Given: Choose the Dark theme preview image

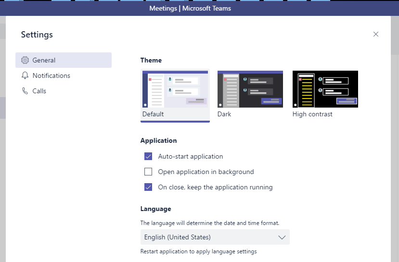Looking at the screenshot, I should click(250, 89).
